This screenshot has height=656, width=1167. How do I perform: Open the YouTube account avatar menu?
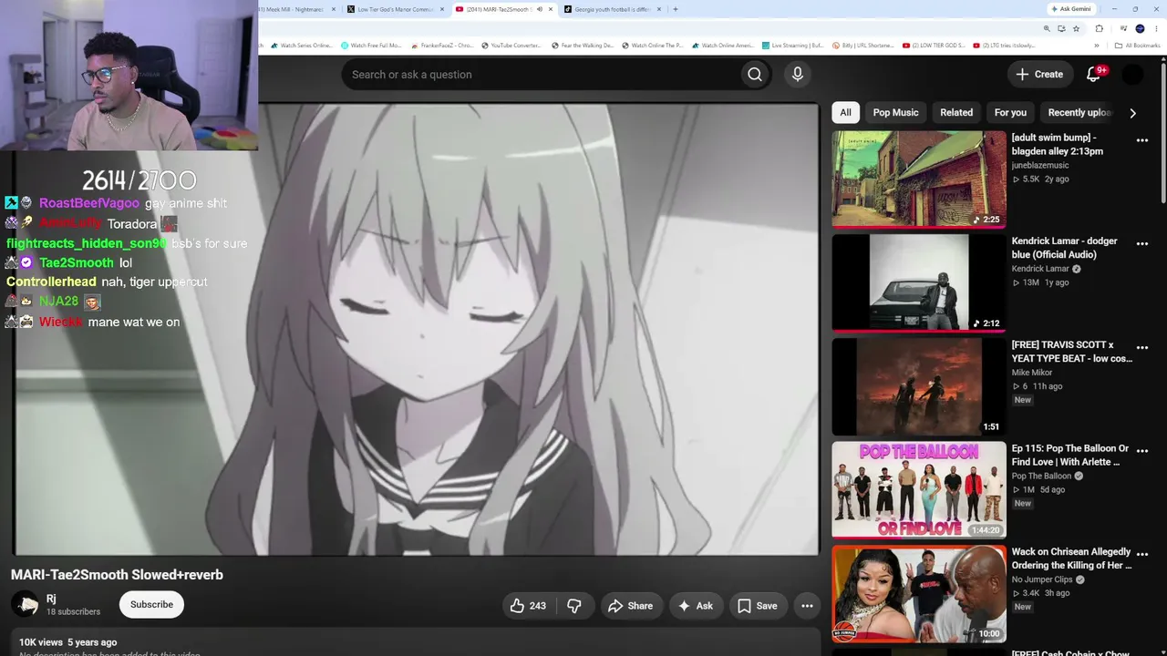tap(1132, 75)
